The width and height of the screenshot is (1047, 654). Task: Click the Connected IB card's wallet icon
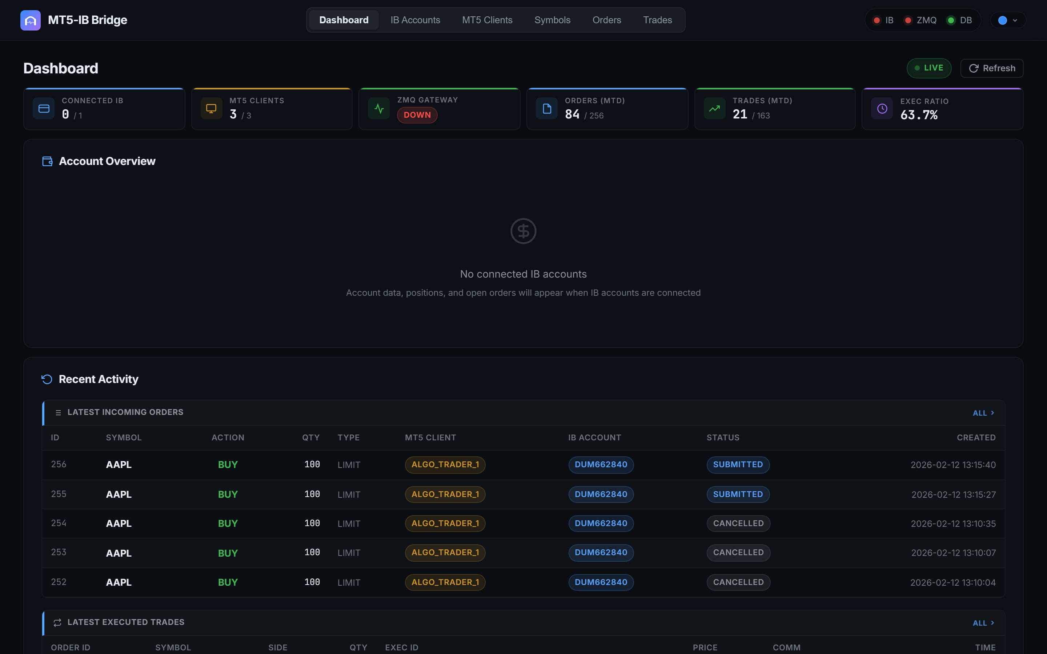click(43, 108)
